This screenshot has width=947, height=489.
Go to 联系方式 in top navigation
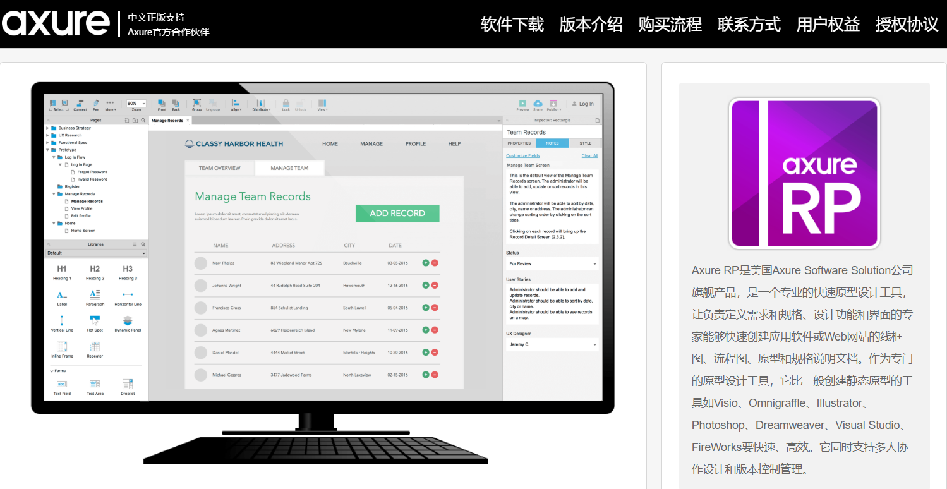749,24
